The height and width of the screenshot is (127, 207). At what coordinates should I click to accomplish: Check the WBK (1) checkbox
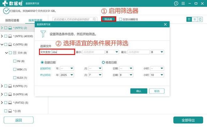click(x=15, y=69)
